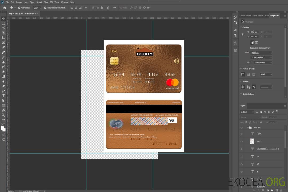
Task: Open the guide line style dropdown
Action: click(266, 87)
